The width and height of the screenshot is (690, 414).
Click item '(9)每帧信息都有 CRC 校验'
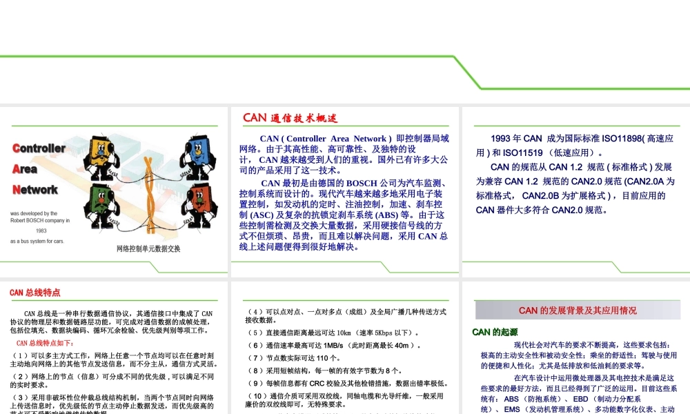click(x=348, y=383)
